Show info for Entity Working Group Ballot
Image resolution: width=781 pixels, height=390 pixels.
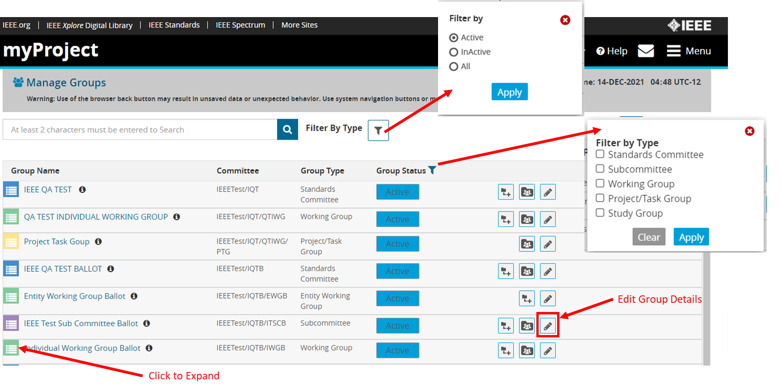[x=134, y=296]
